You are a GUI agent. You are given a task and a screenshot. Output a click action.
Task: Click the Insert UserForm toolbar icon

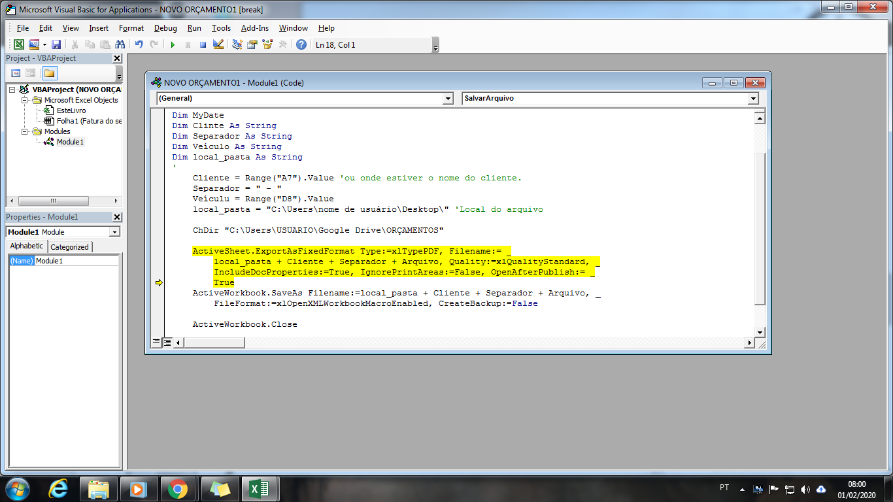tap(33, 44)
